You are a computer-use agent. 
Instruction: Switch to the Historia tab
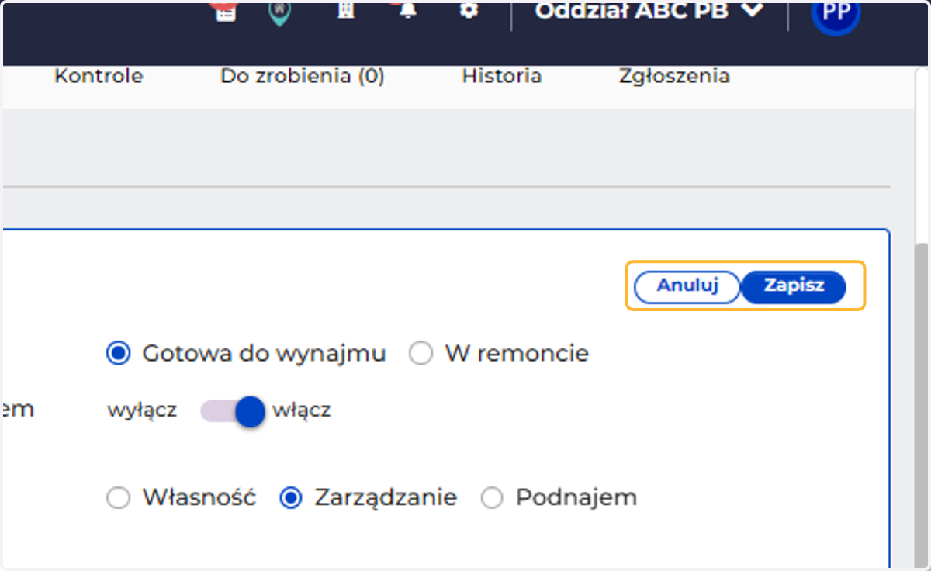[x=501, y=76]
